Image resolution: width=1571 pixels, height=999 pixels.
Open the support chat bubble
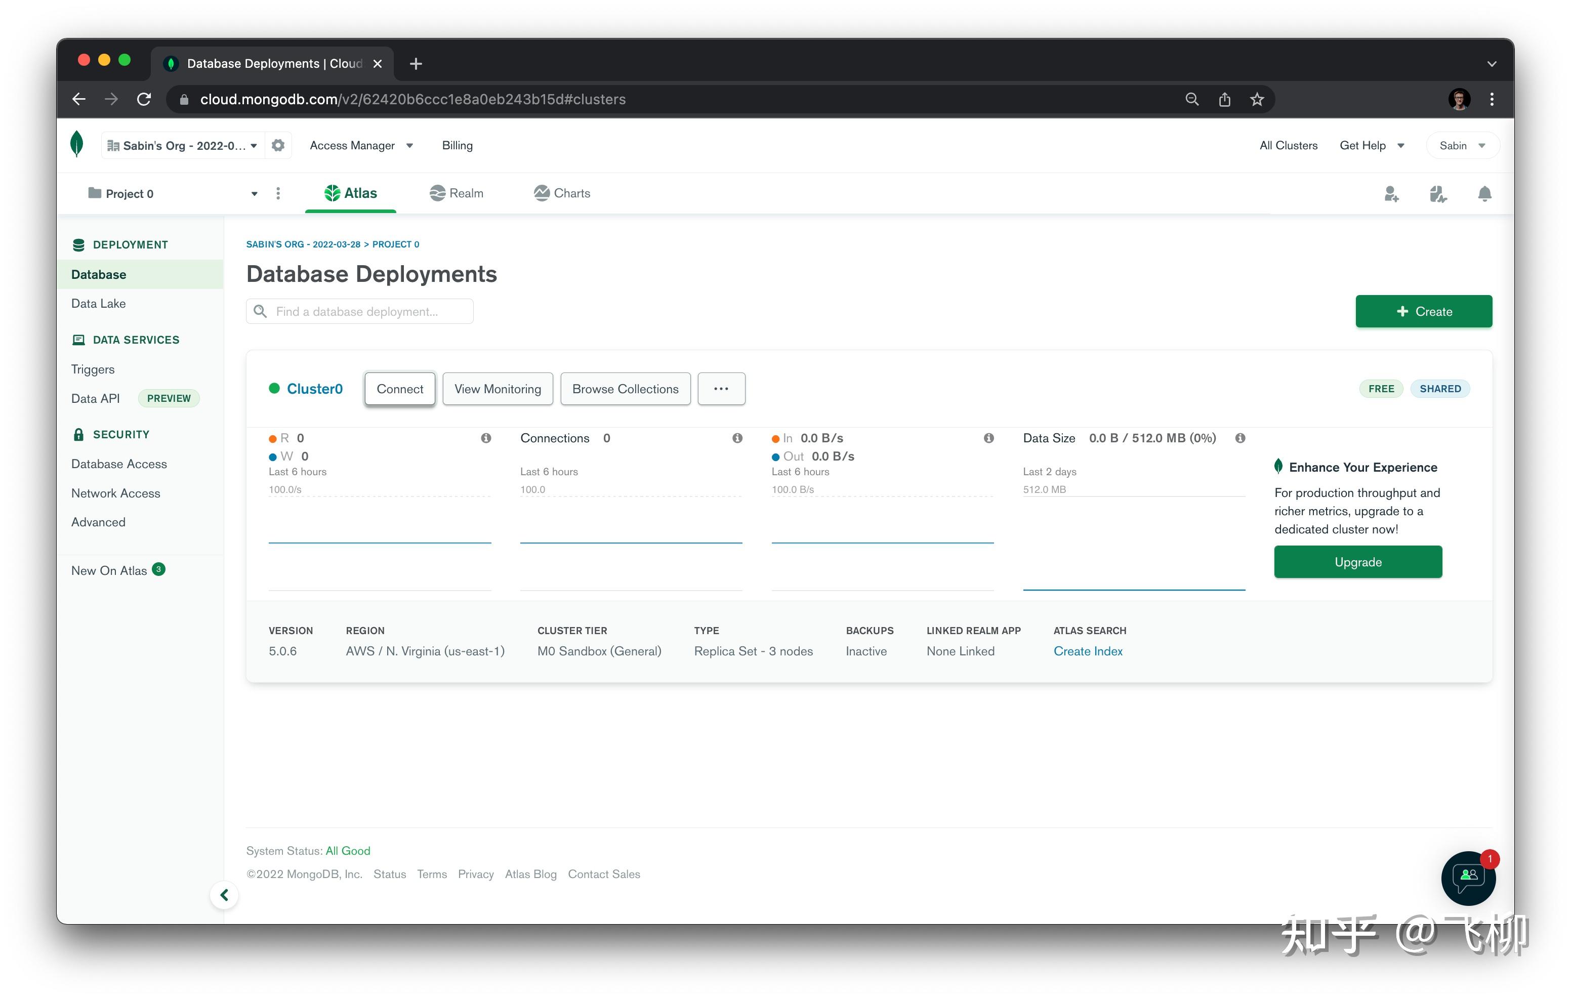1468,878
